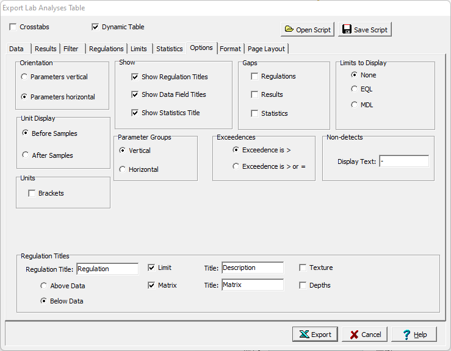Select EQL limit to display
The width and height of the screenshot is (451, 351).
point(355,90)
